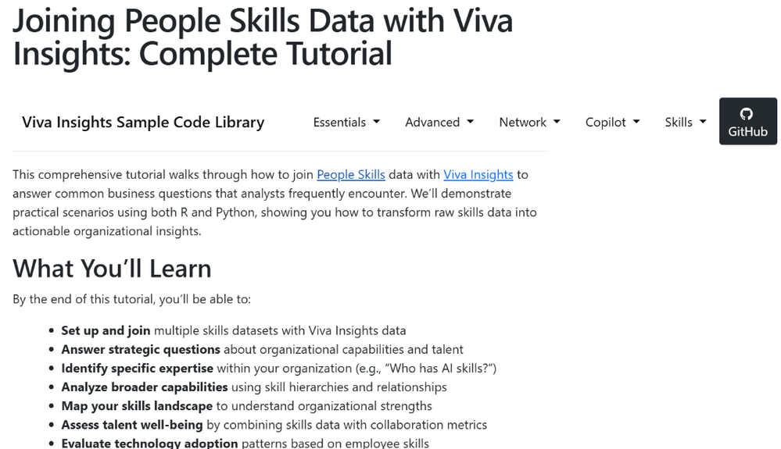Expand the Essentials dropdown menu
Screen dimensions: 781x449
point(346,122)
